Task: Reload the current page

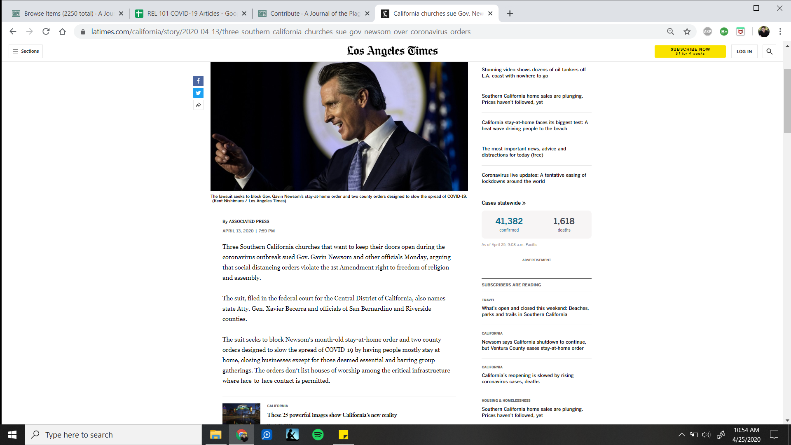Action: point(46,32)
